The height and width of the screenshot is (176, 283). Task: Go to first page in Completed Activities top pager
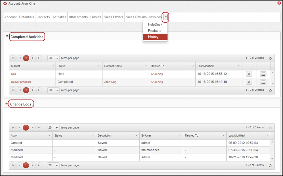(13, 58)
